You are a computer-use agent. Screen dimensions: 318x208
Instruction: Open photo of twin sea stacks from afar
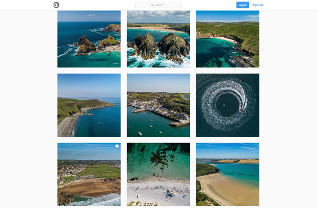click(x=89, y=39)
